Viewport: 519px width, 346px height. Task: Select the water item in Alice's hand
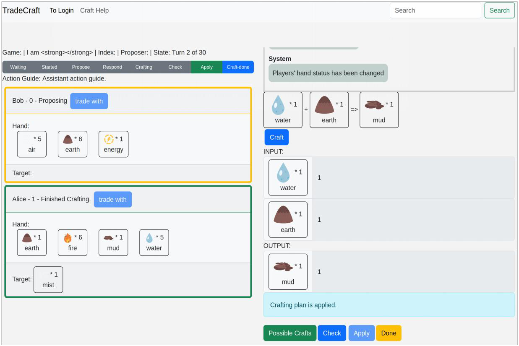click(x=154, y=242)
